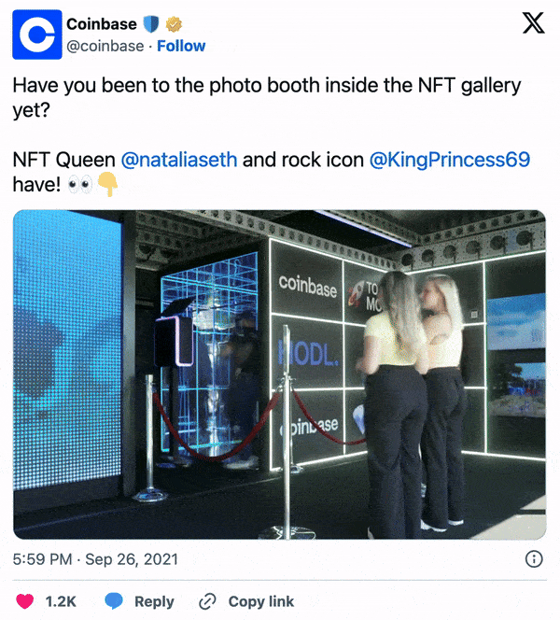Open the photo booth GIF media
The width and height of the screenshot is (560, 620).
(280, 374)
